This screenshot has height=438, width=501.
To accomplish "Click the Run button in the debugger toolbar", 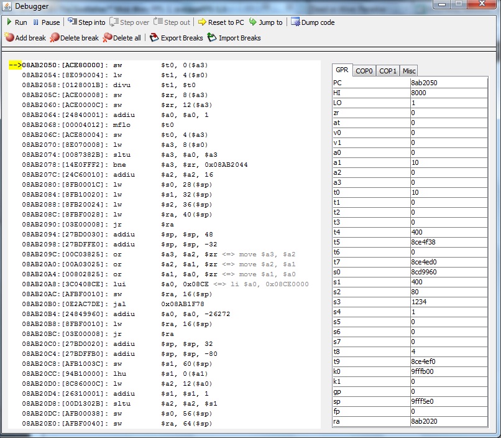I will tap(17, 22).
